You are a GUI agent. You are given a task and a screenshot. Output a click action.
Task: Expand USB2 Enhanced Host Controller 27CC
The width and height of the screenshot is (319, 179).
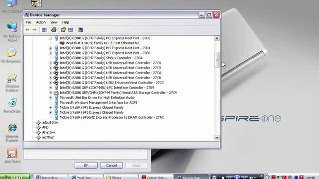pyautogui.click(x=50, y=83)
